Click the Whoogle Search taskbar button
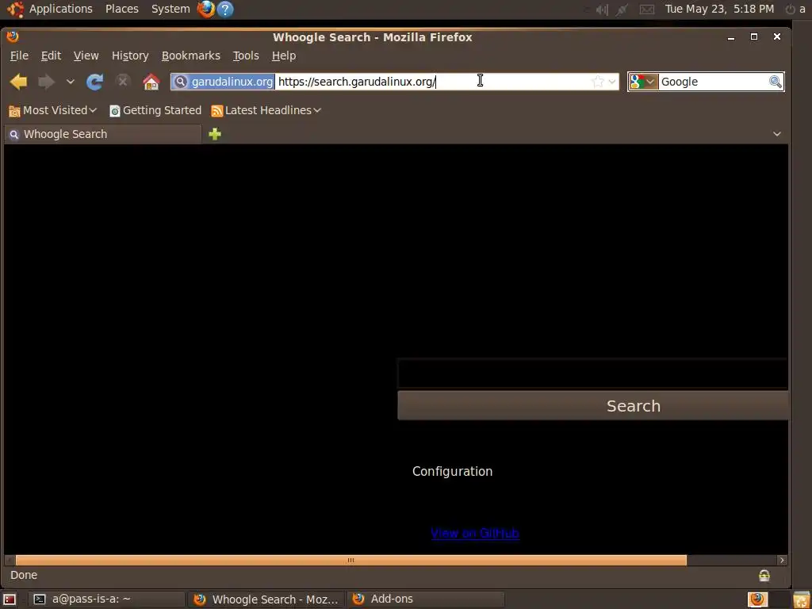Viewport: 812px width, 609px height. pos(266,599)
